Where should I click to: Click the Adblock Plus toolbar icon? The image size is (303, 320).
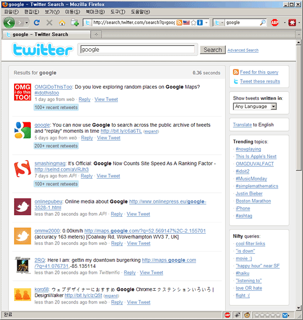(275, 22)
